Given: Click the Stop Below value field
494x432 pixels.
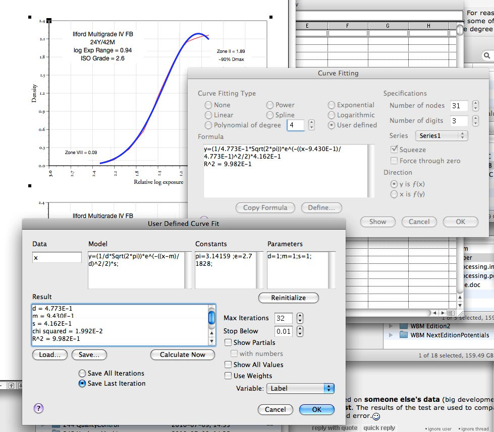Looking at the screenshot, I should pyautogui.click(x=283, y=331).
